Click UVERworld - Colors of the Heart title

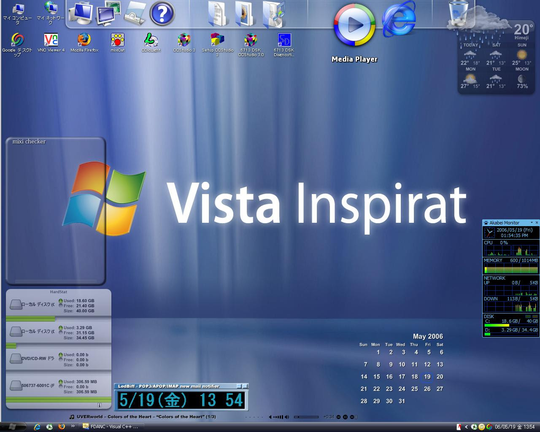(x=146, y=417)
